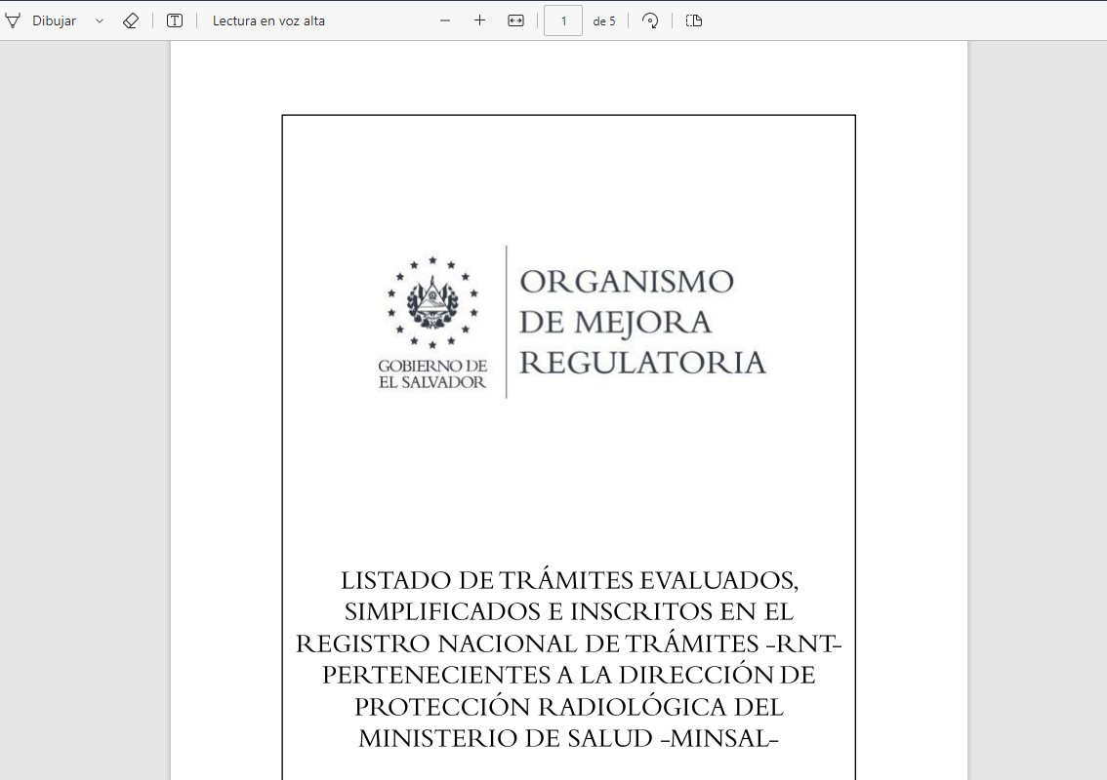Click the Dibujar label
Image resolution: width=1107 pixels, height=780 pixels.
click(54, 21)
